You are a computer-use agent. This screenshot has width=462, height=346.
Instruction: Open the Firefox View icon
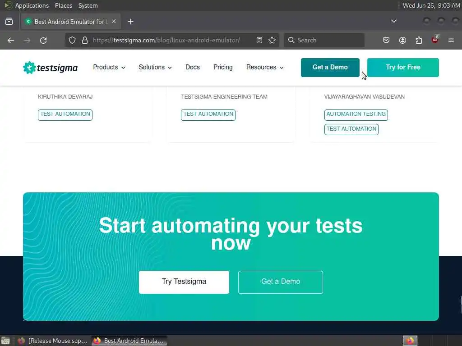[9, 22]
